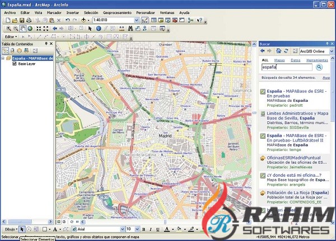Open the ¿Y donde está mi oficina...? result
Screen dimensions: 336x241
[x=294, y=175]
